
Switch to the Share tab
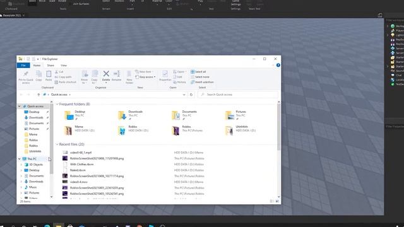[x=50, y=66]
